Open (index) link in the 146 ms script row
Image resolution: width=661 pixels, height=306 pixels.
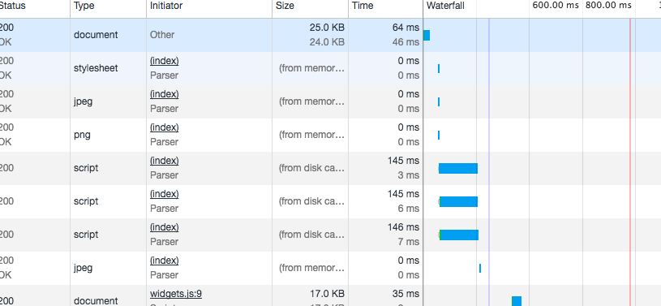coord(165,227)
